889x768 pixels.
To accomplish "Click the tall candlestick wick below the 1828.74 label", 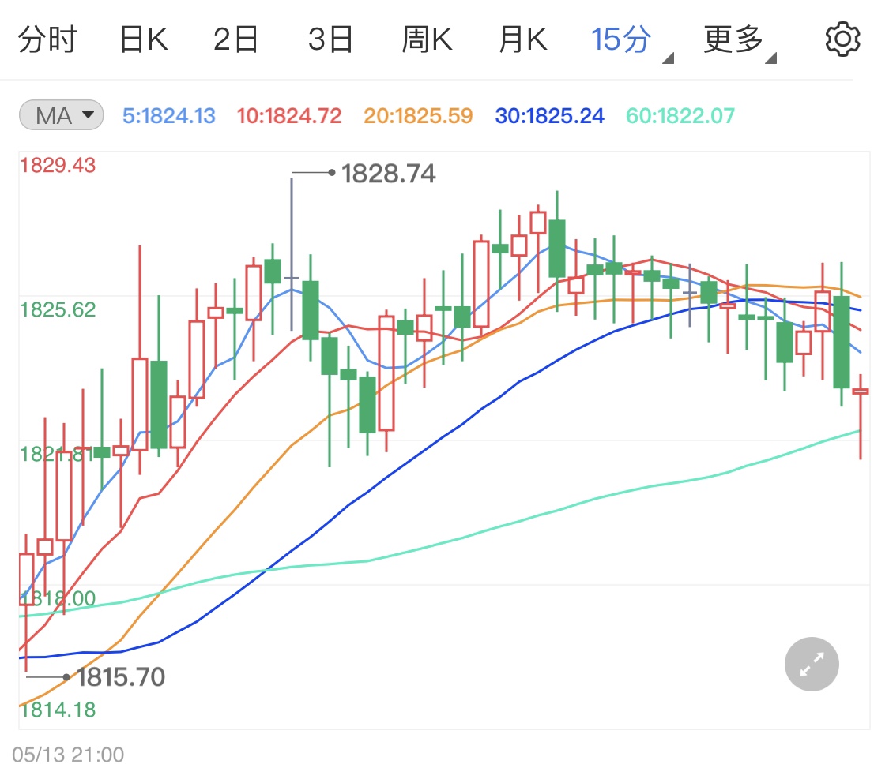I will click(292, 253).
